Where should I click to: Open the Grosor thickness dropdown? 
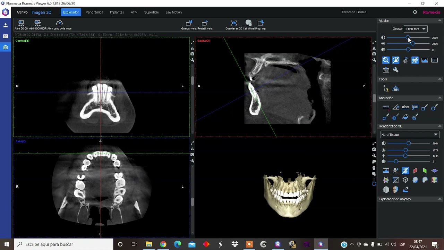click(x=415, y=29)
